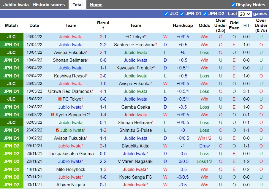Click Avispa Fukuoka link on 19/02/22 row
The height and width of the screenshot is (189, 269).
(70, 138)
